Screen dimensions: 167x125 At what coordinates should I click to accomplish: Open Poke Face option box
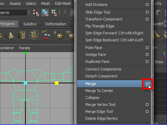[x=147, y=48]
